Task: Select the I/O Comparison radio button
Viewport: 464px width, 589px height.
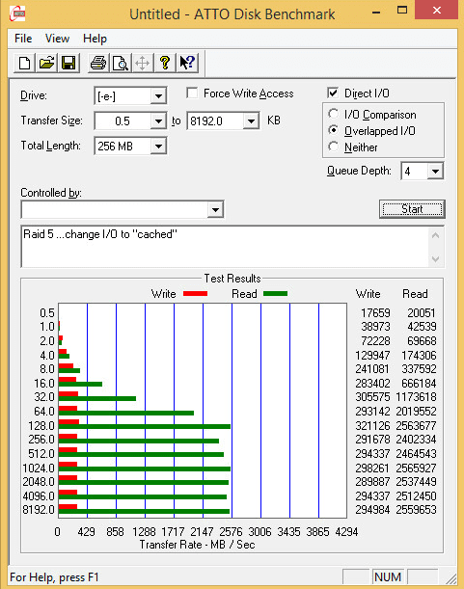Action: (333, 114)
